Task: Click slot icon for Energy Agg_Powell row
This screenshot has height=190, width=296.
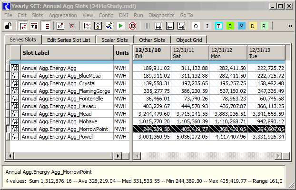Action: click(15, 137)
